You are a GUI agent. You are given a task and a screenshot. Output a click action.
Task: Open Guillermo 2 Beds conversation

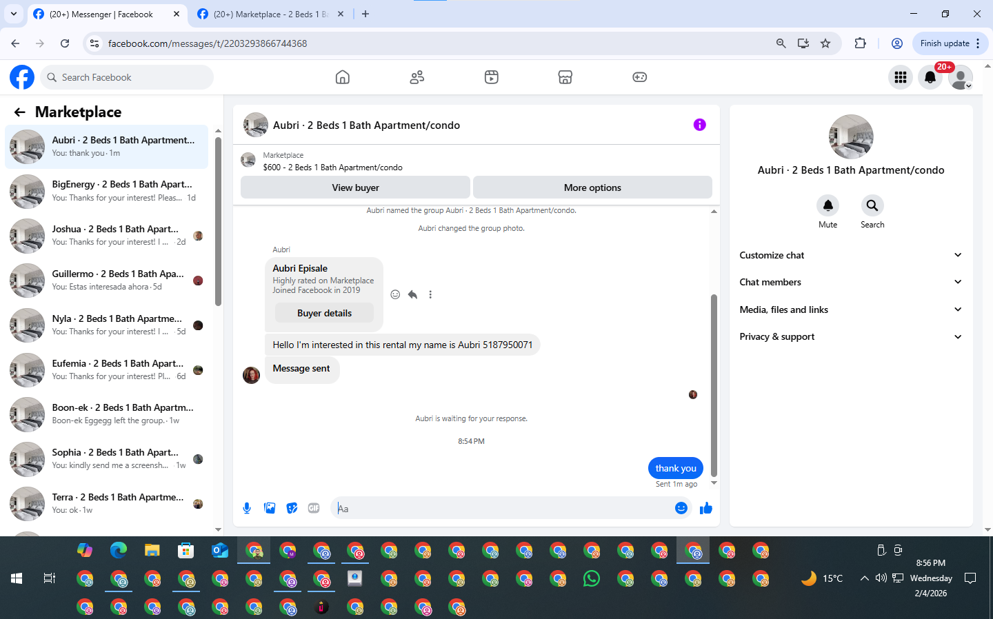tap(107, 281)
